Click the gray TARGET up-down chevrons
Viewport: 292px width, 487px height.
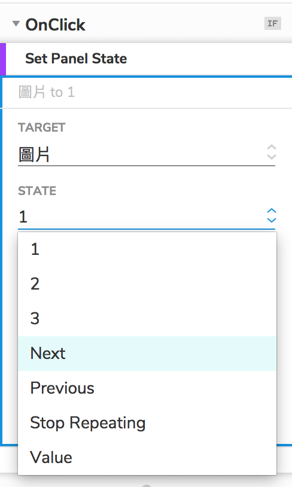[272, 152]
